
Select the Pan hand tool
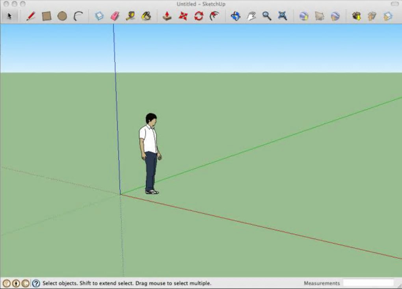pyautogui.click(x=251, y=16)
